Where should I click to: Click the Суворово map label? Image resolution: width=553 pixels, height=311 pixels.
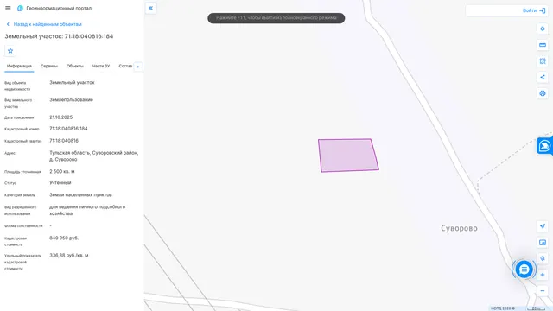459,228
